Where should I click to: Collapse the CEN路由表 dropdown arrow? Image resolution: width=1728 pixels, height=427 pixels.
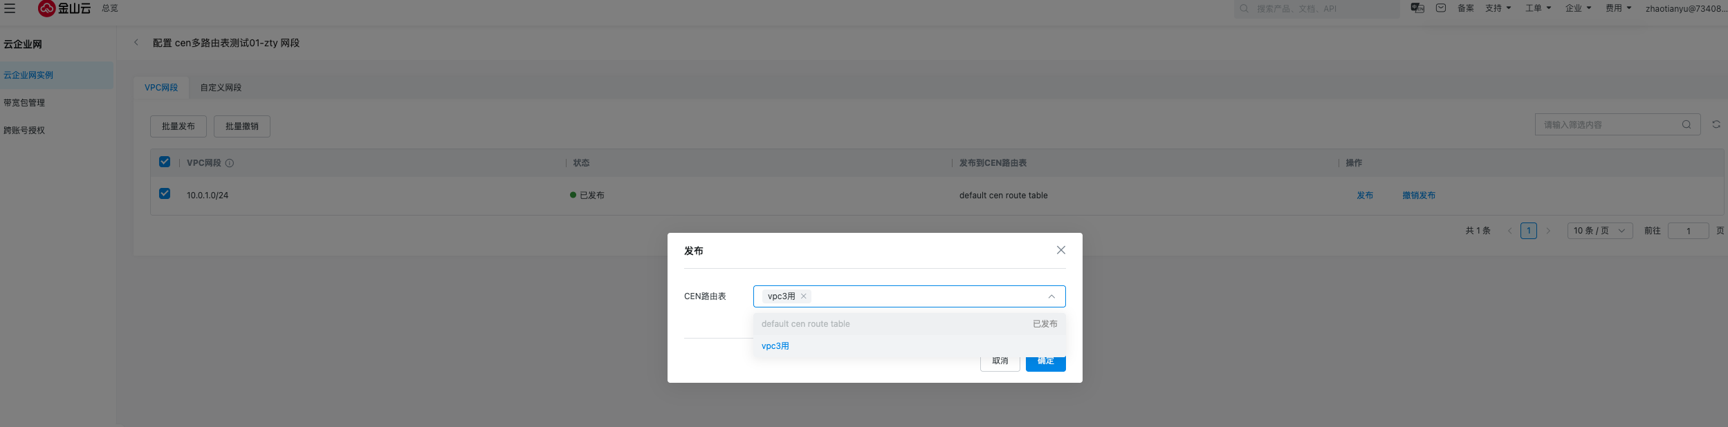pyautogui.click(x=1051, y=296)
